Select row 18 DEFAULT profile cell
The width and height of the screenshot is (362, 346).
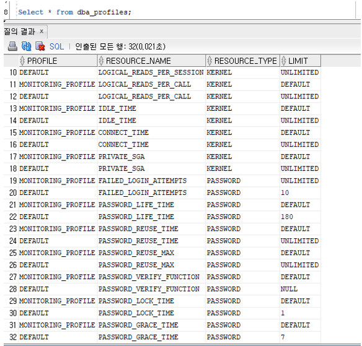58,169
